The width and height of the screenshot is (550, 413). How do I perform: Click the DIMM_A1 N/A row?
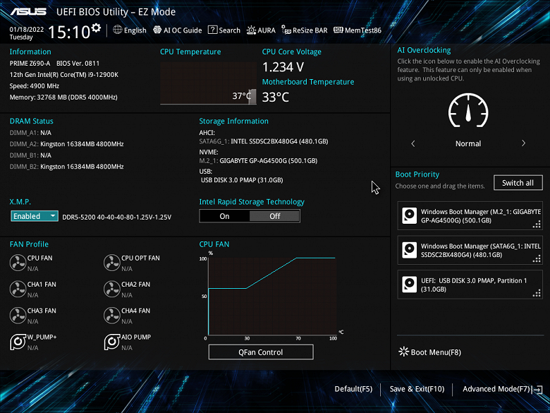(x=30, y=133)
